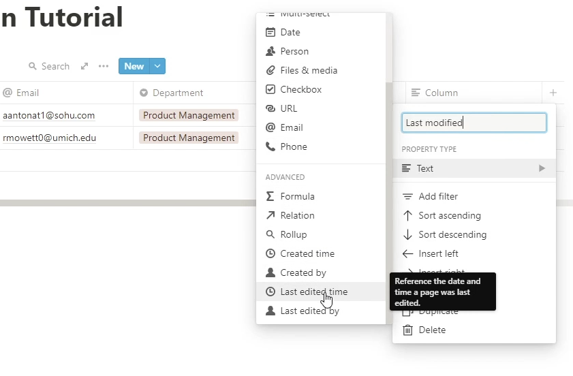
Task: Add a new column with plus
Action: (x=553, y=93)
